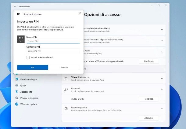Image resolution: width=186 pixels, height=129 pixels.
Task: Expand the facial recognition option chevron
Action: click(162, 30)
